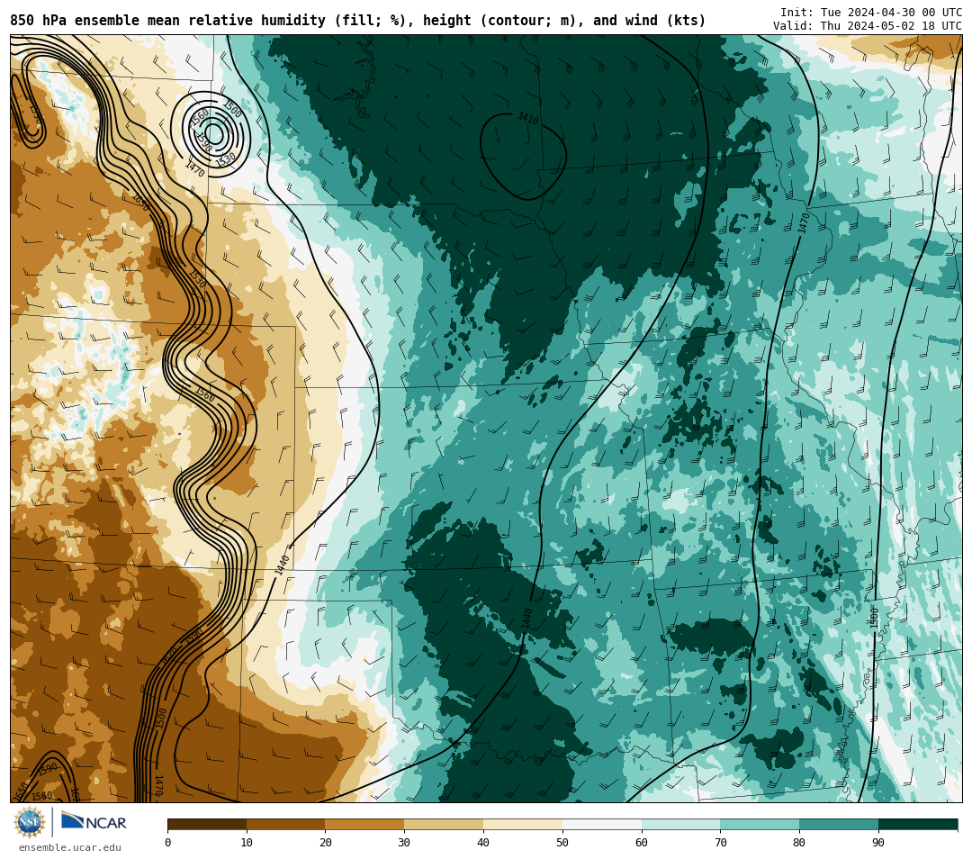The width and height of the screenshot is (972, 859).
Task: Select the 10-20 brown color swatch
Action: 286,825
